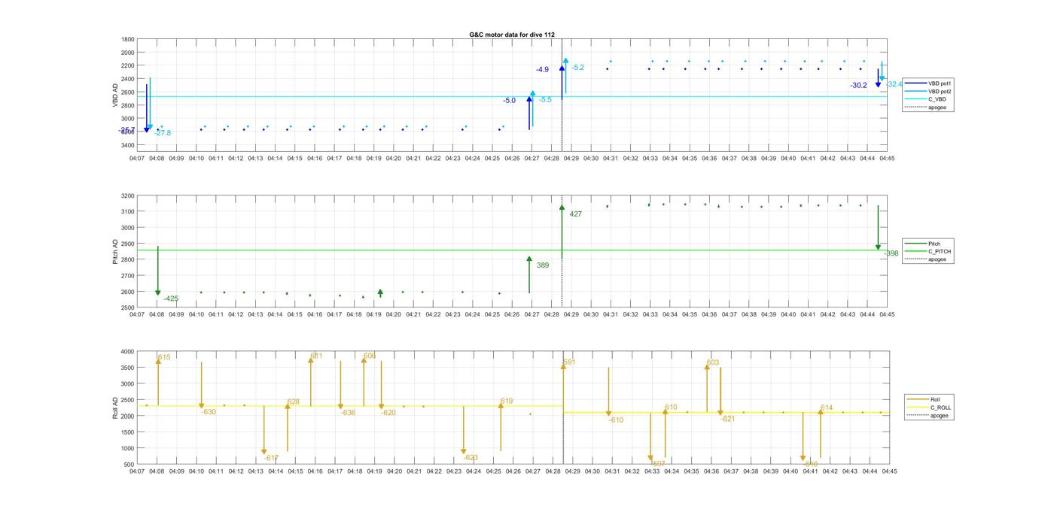Image resolution: width=1054 pixels, height=521 pixels.
Task: Click the title 'G&C motor data for dive 112'
Action: click(x=512, y=35)
